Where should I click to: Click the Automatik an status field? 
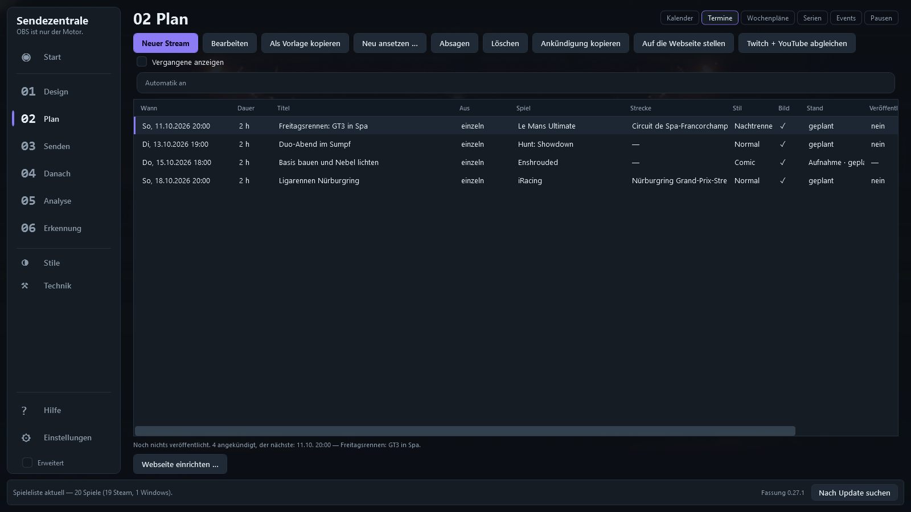(516, 83)
